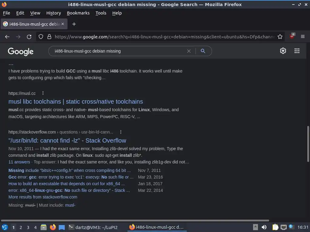Image resolution: width=310 pixels, height=232 pixels.
Task: Select the i486-linux-musl-gcc browser tab
Action: pos(34,24)
